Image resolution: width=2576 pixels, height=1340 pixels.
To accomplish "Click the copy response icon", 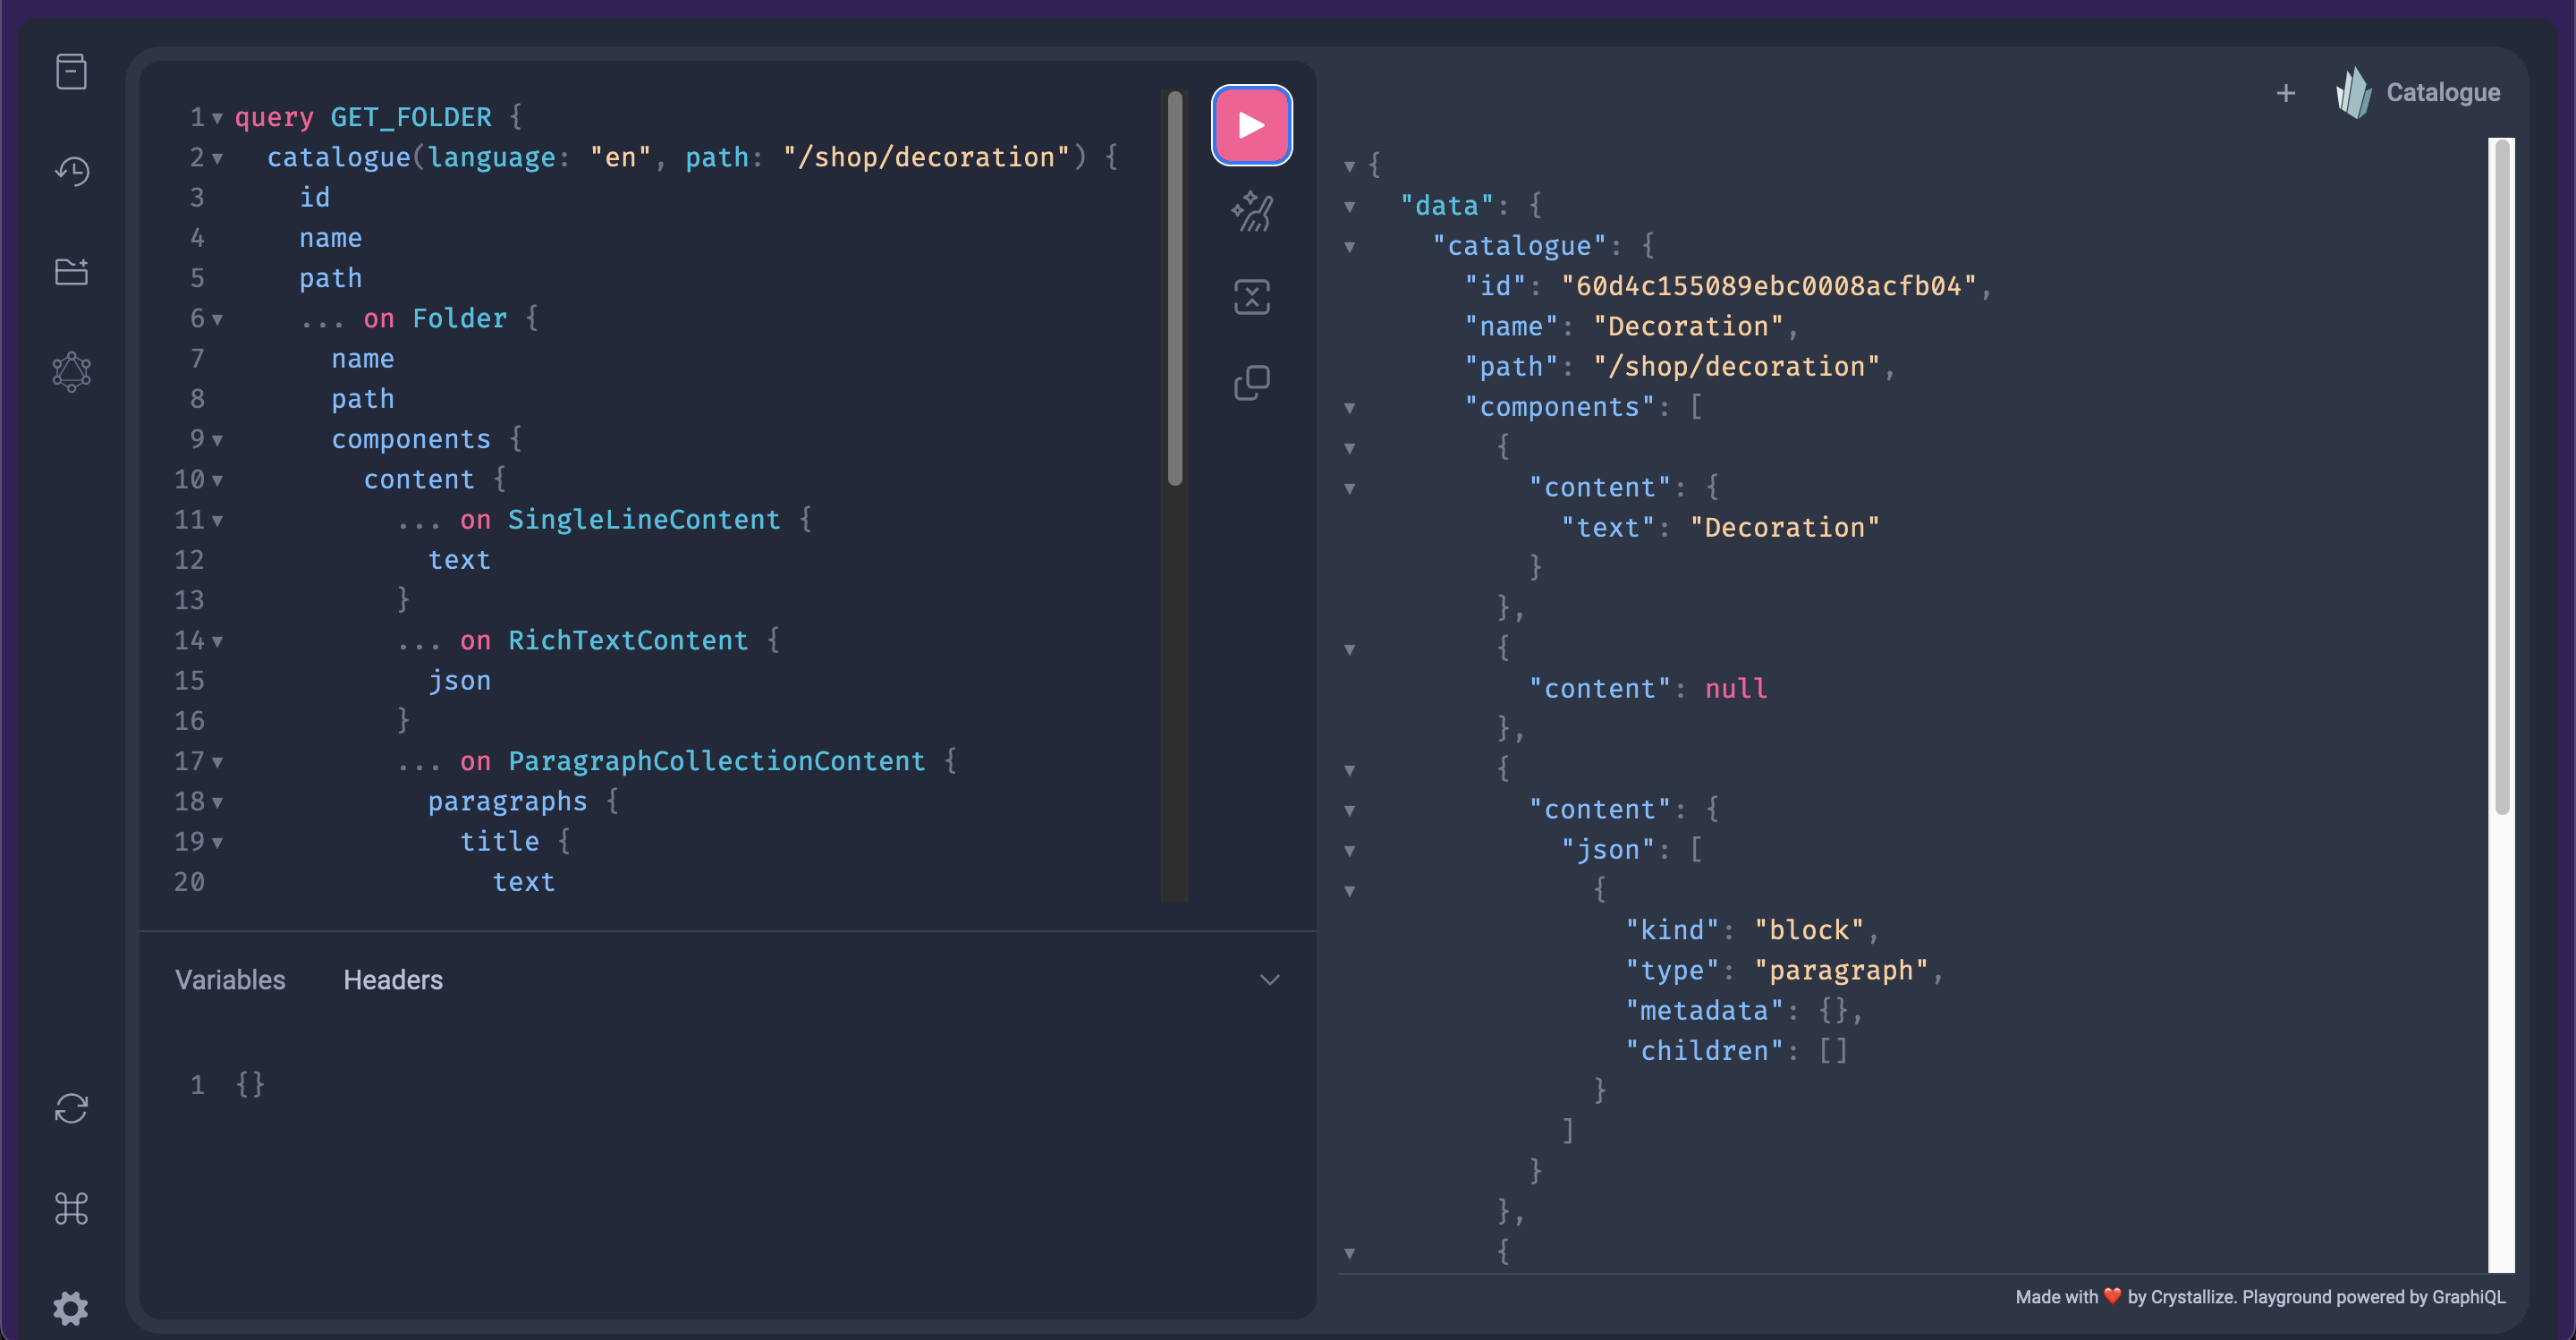I will coord(1254,380).
